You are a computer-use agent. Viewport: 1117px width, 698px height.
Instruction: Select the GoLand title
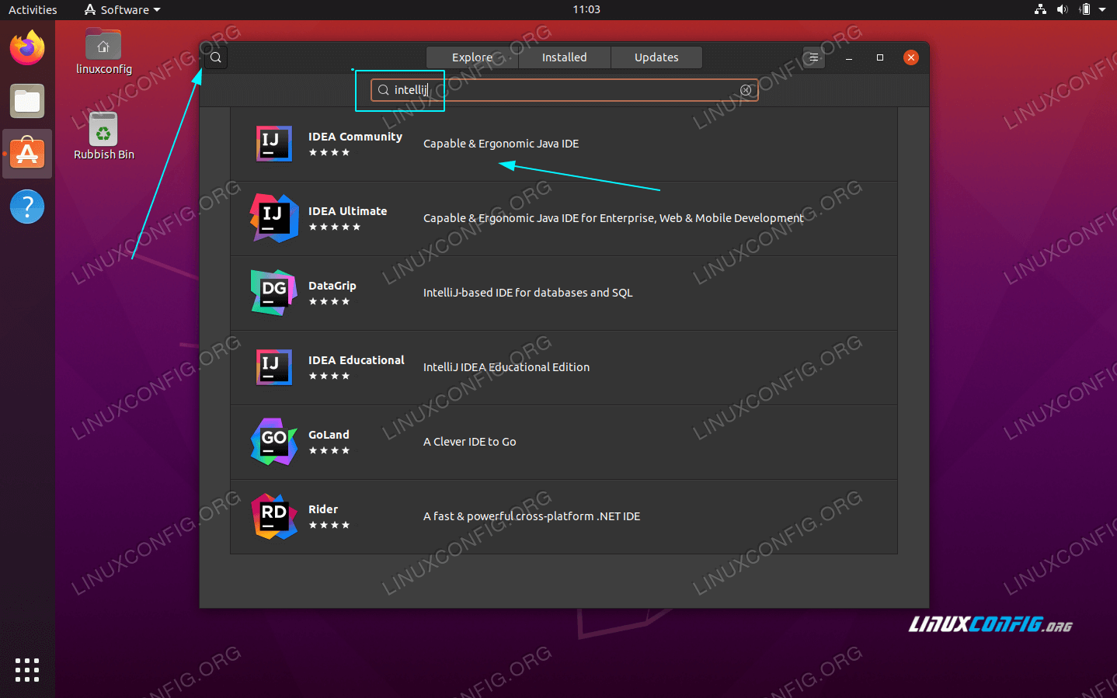329,435
